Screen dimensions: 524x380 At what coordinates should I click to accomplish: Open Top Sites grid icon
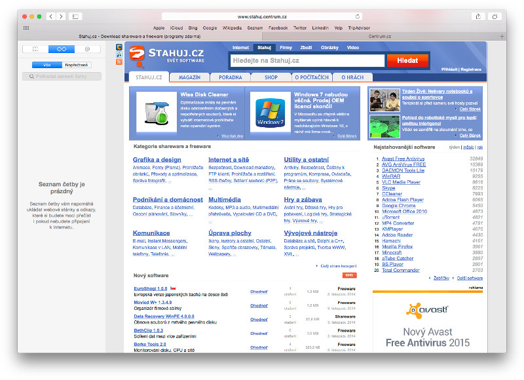pos(26,28)
